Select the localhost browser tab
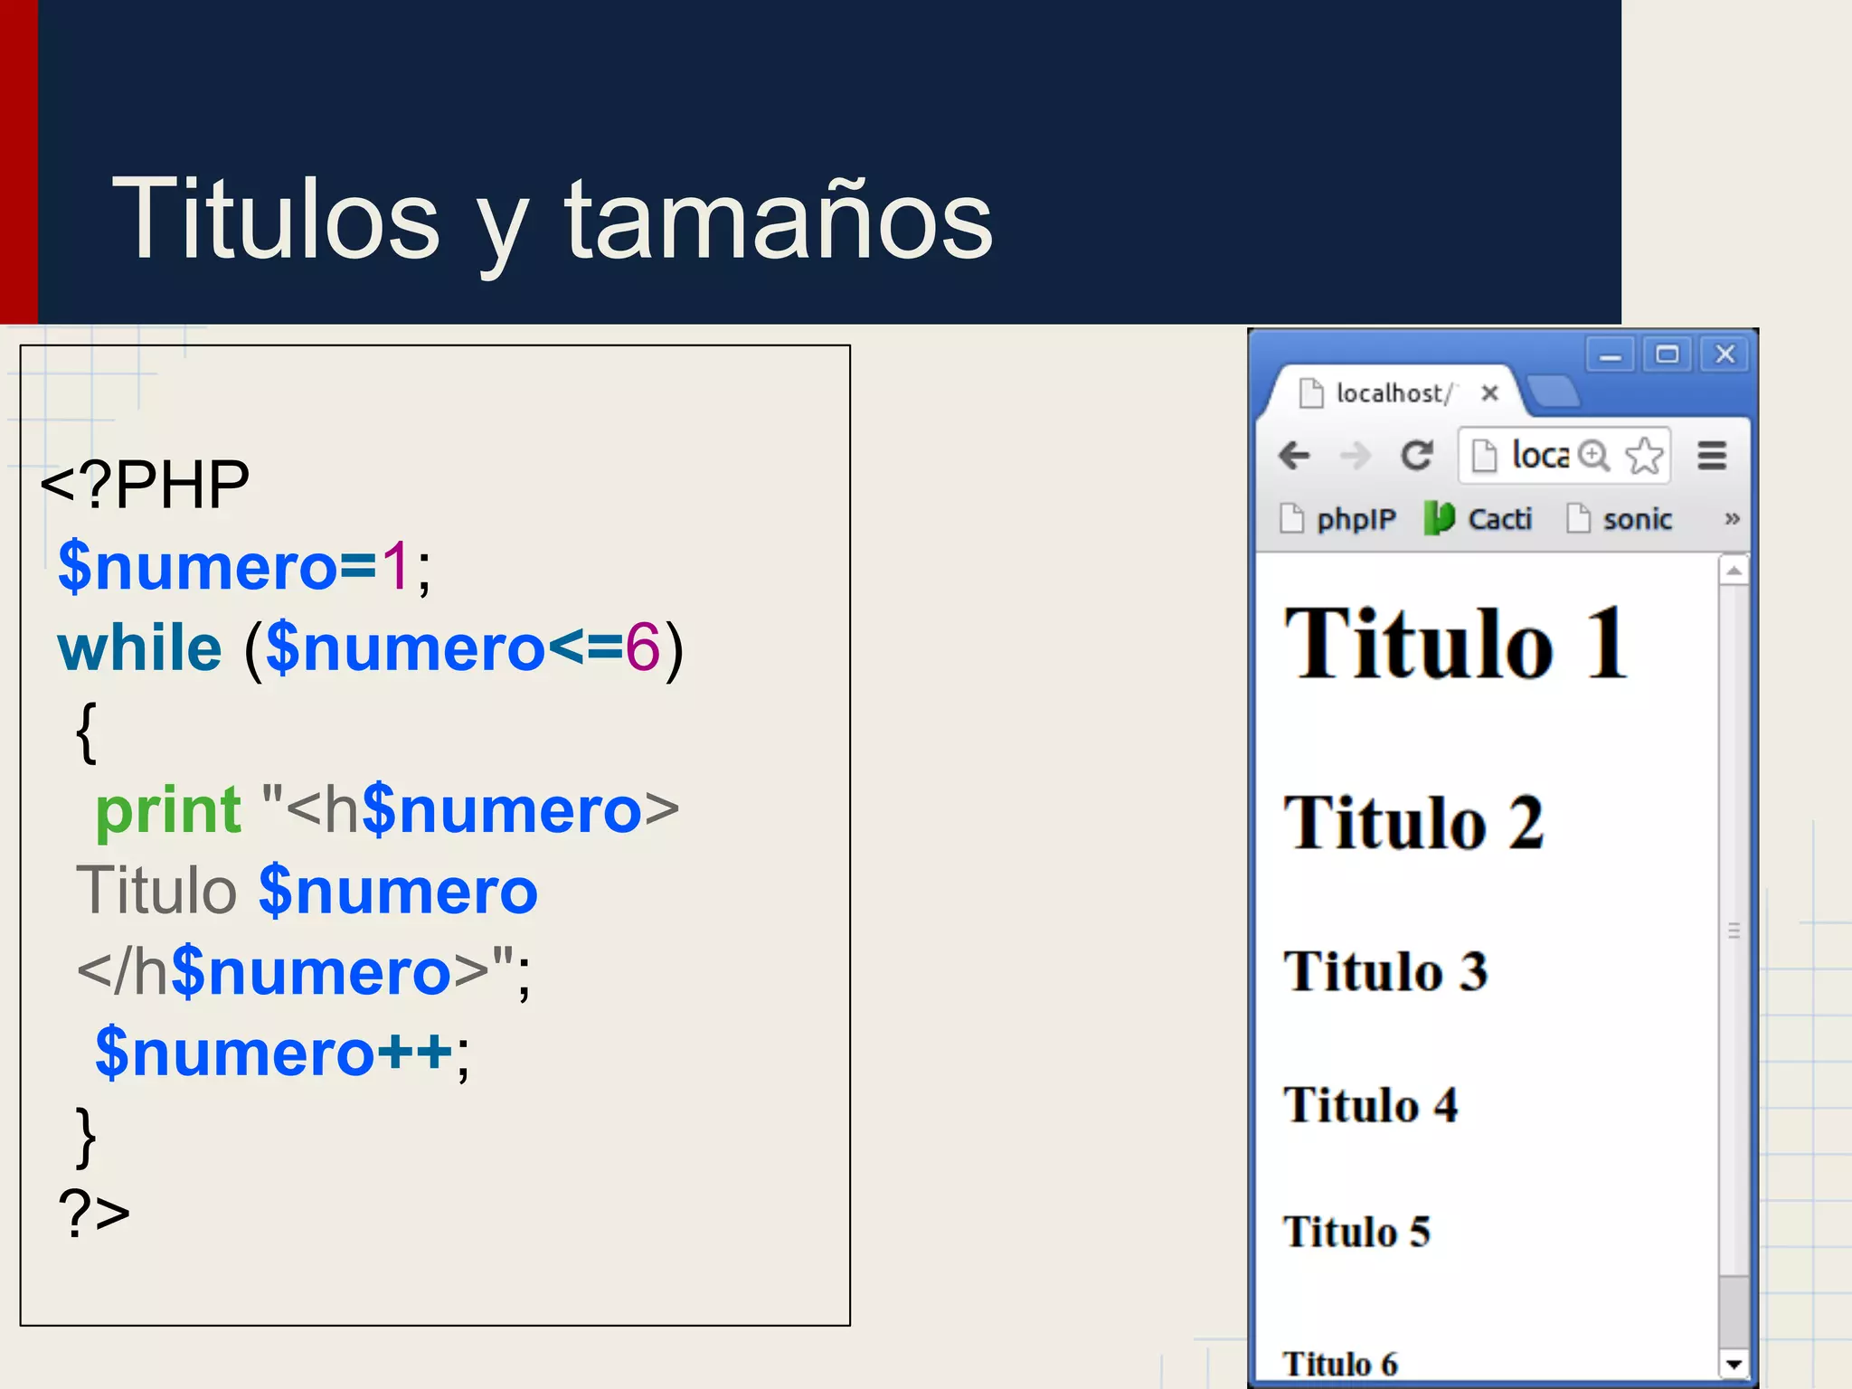 point(1393,393)
